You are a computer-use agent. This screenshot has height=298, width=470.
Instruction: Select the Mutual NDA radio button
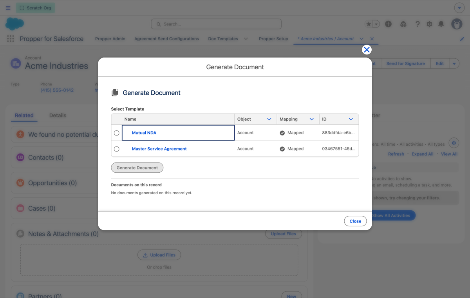pyautogui.click(x=116, y=133)
